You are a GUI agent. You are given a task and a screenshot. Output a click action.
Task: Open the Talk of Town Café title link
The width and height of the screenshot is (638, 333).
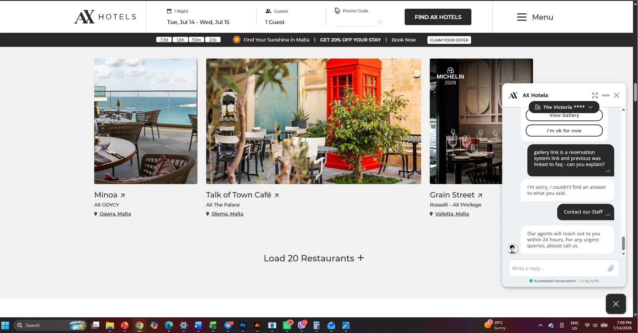238,195
